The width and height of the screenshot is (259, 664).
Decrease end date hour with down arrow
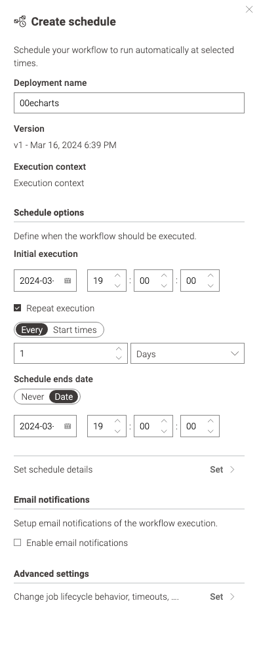point(118,431)
